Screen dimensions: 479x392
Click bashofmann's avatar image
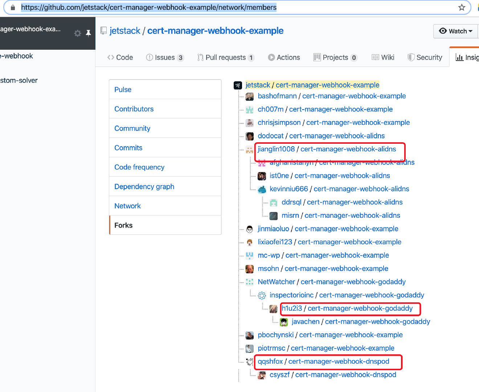250,97
